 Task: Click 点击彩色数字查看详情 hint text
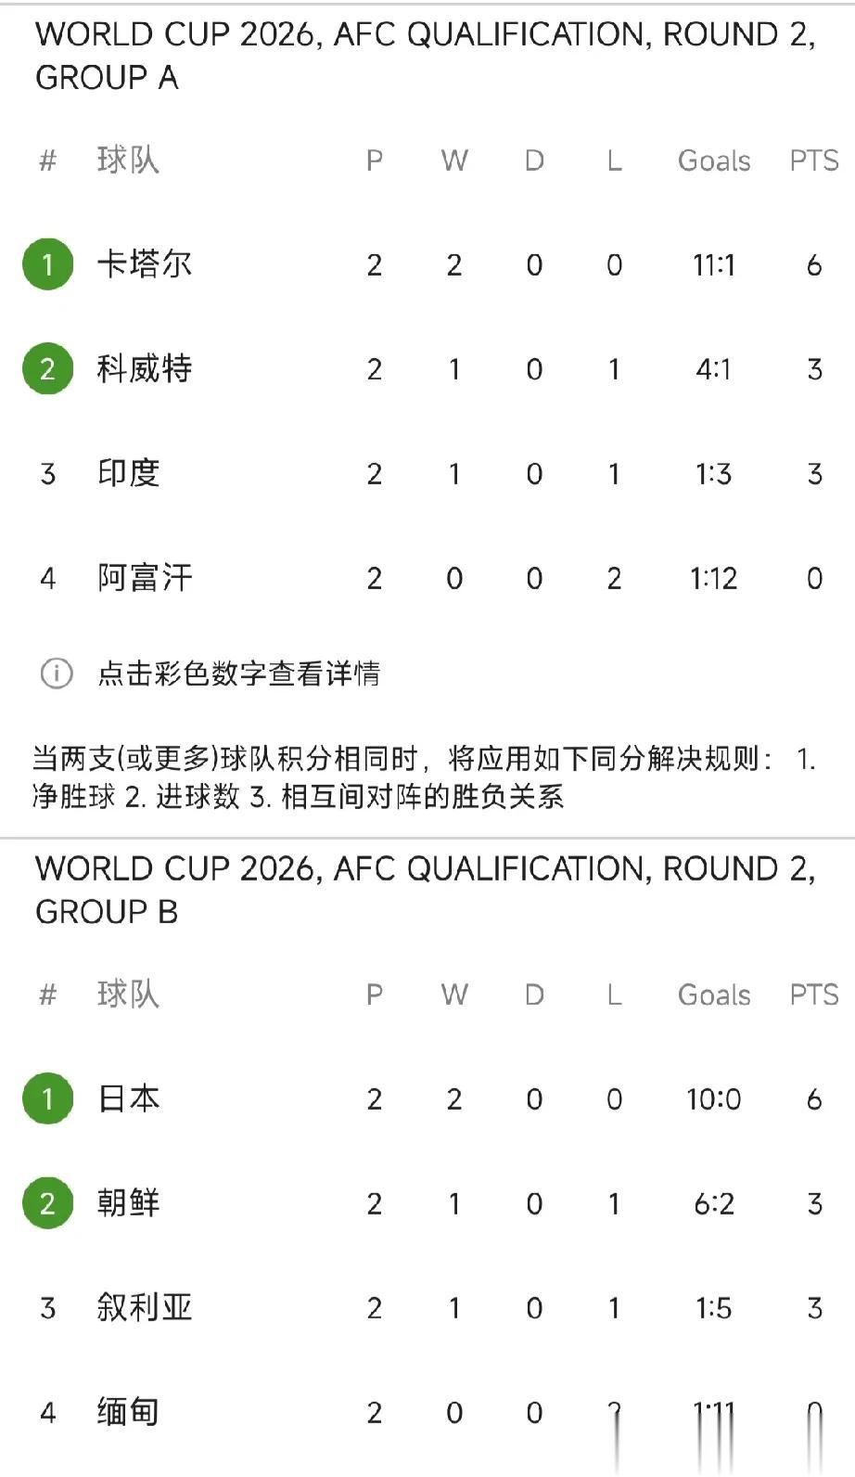pyautogui.click(x=239, y=673)
